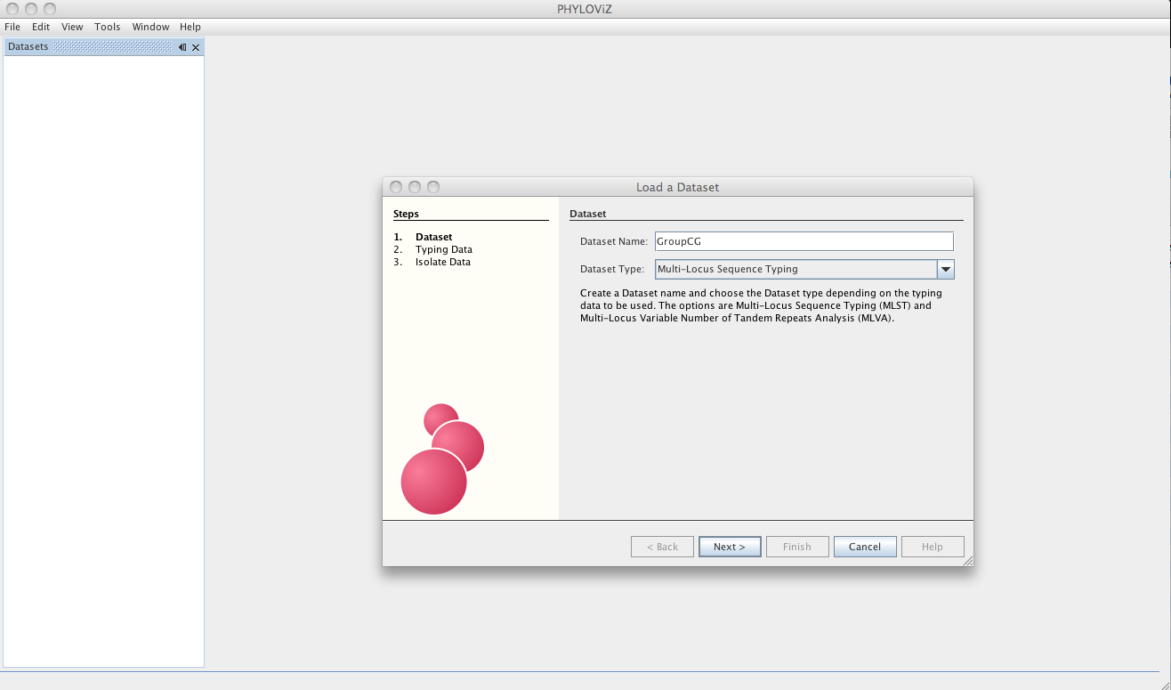This screenshot has width=1171, height=690.
Task: Open the Tools menu
Action: click(108, 27)
